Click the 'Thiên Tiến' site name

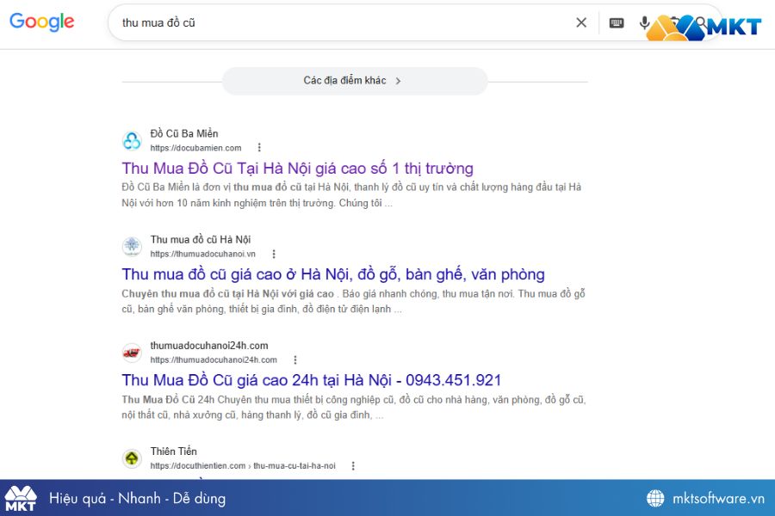[x=173, y=451]
